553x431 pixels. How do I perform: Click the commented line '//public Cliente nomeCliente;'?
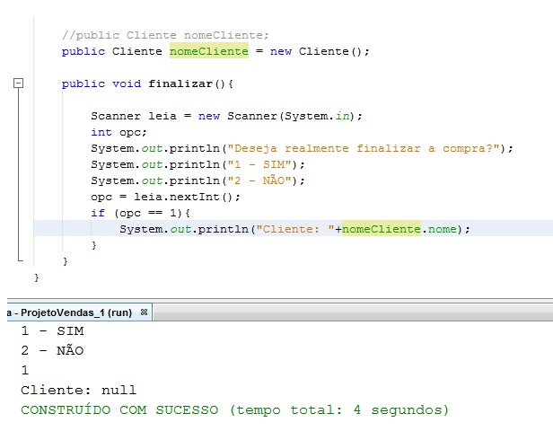point(165,35)
